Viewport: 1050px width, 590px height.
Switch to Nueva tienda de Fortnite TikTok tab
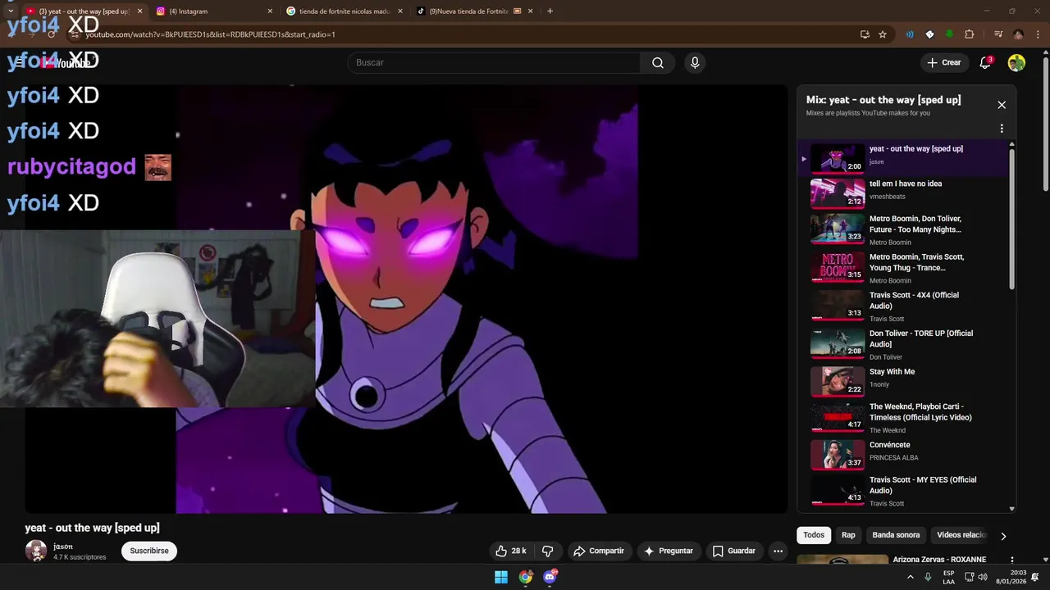pyautogui.click(x=474, y=11)
